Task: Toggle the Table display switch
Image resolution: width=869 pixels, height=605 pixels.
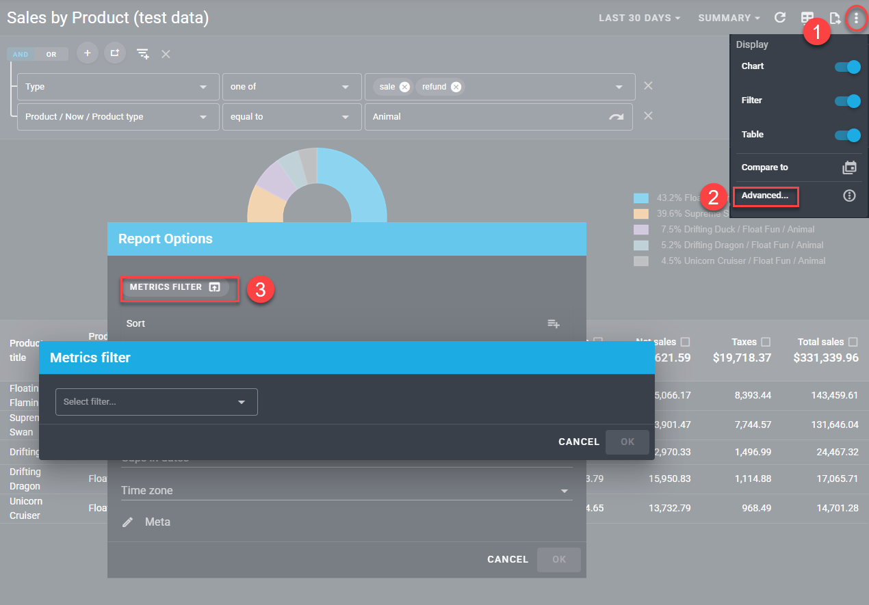Action: (x=847, y=135)
